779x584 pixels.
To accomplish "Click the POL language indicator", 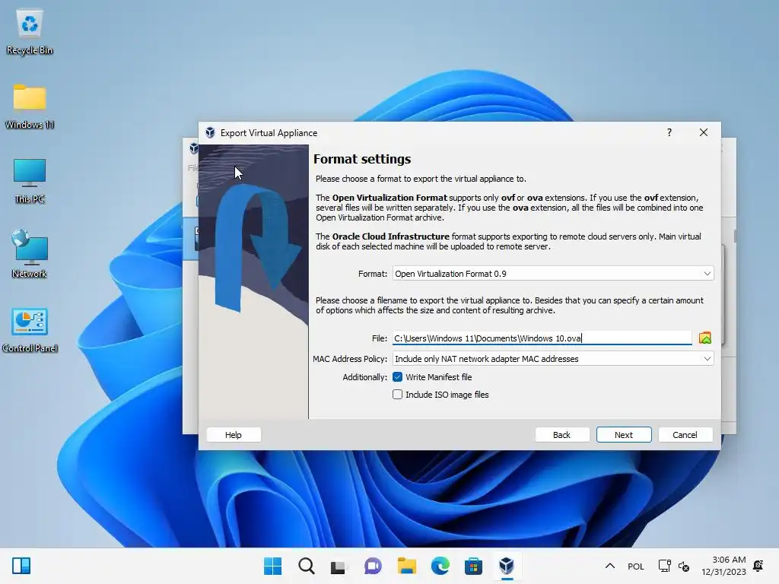I will [x=635, y=566].
